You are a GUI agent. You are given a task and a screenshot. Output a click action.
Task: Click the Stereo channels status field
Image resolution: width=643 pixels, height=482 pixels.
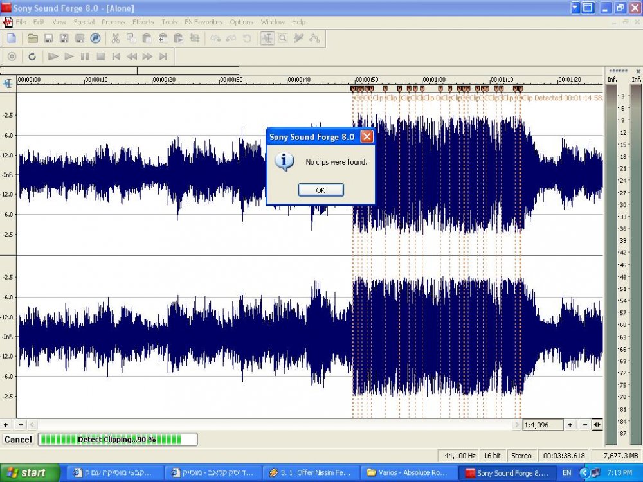(521, 456)
